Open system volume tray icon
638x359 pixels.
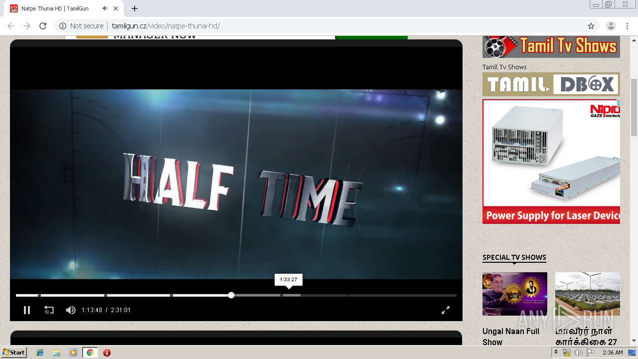pos(578,353)
